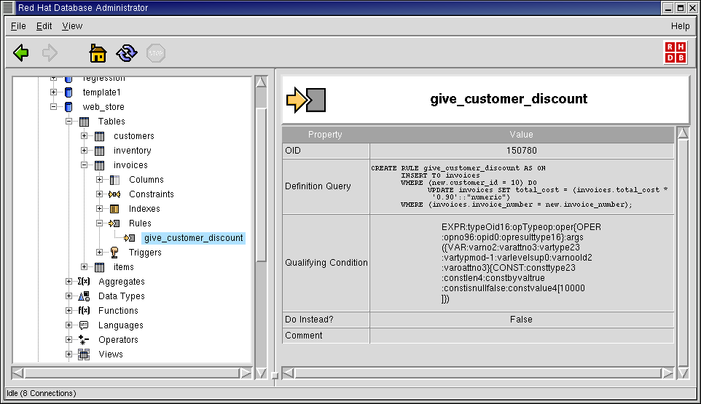Click the invoices table icon
The height and width of the screenshot is (404, 701).
99,165
